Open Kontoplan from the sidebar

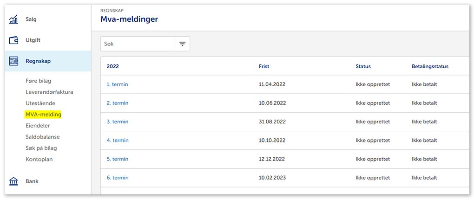tap(39, 159)
